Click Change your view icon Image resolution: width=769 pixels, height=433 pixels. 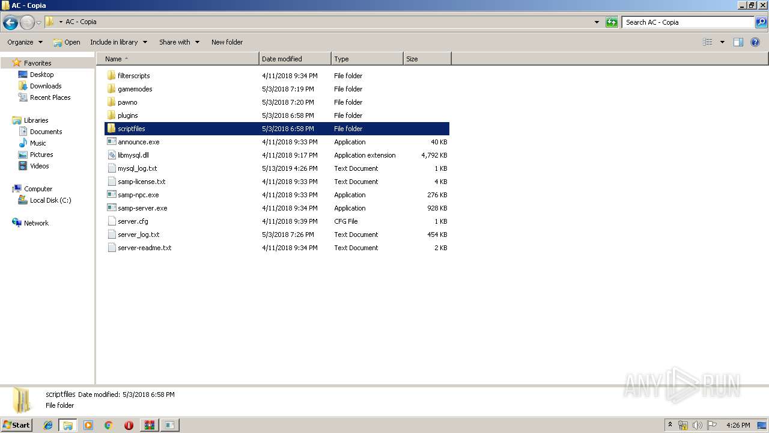coord(708,42)
